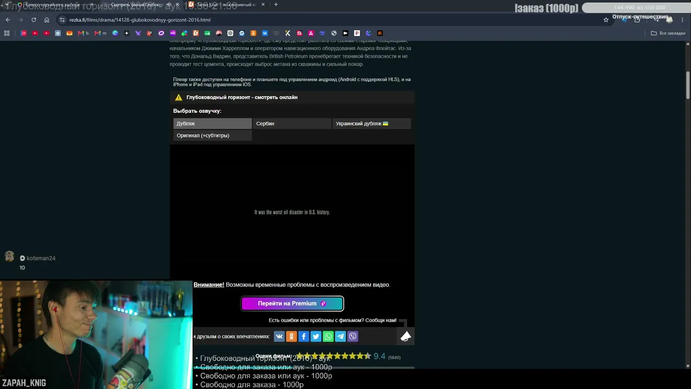Bookmark this page with the star icon
Image resolution: width=691 pixels, height=389 pixels.
pyautogui.click(x=606, y=20)
